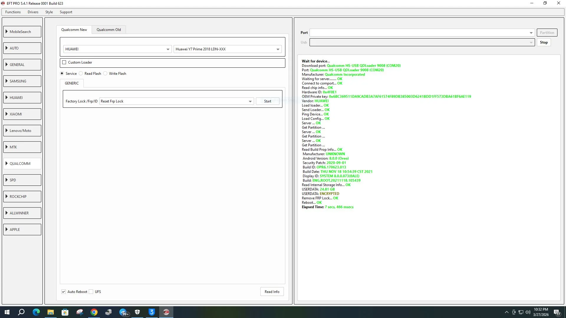The height and width of the screenshot is (318, 566).
Task: Open the Telegram taskbar icon
Action: coord(123,312)
